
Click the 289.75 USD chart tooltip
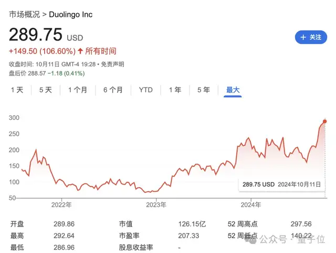click(280, 185)
